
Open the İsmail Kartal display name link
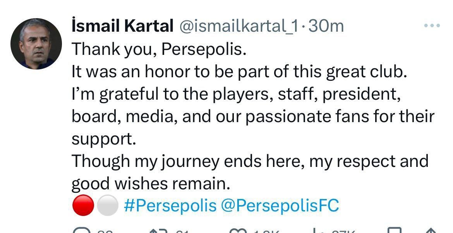[x=122, y=26]
